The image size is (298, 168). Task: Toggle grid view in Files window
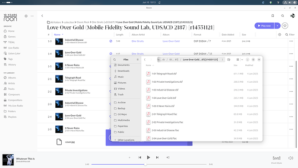[x=238, y=60]
